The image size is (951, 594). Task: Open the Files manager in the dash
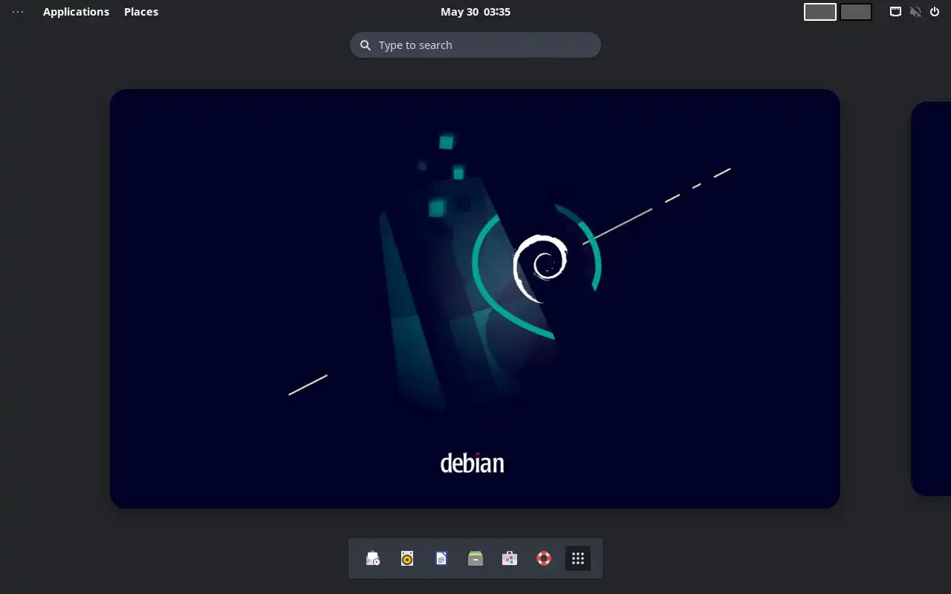475,558
